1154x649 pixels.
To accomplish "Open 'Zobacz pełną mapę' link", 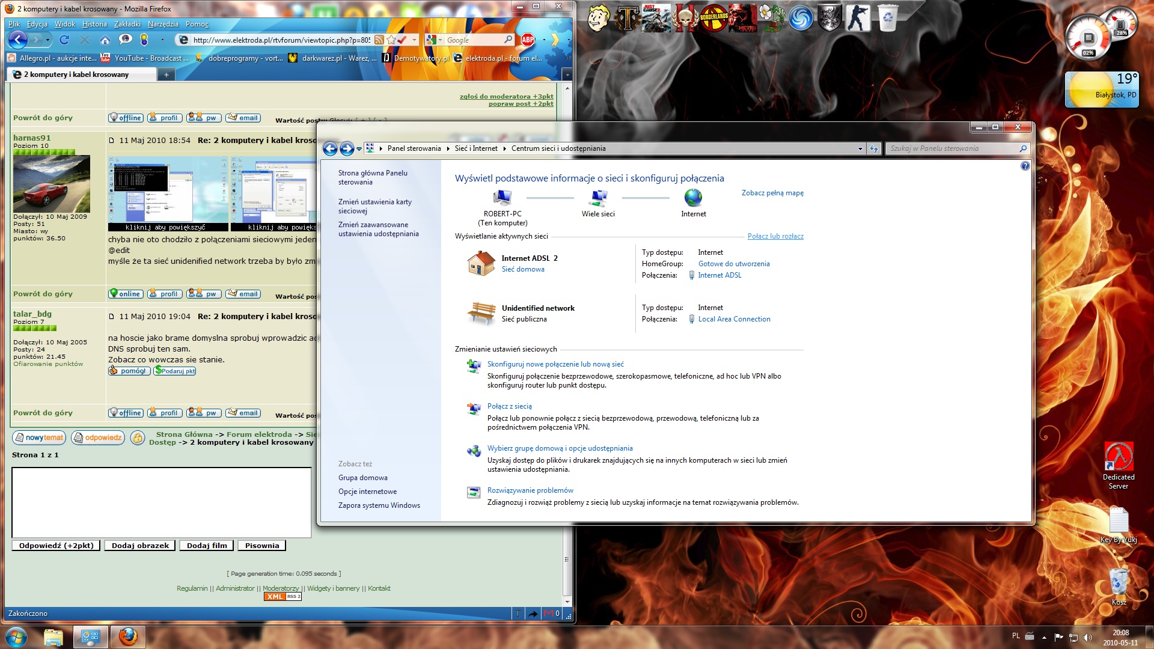I will [x=772, y=193].
